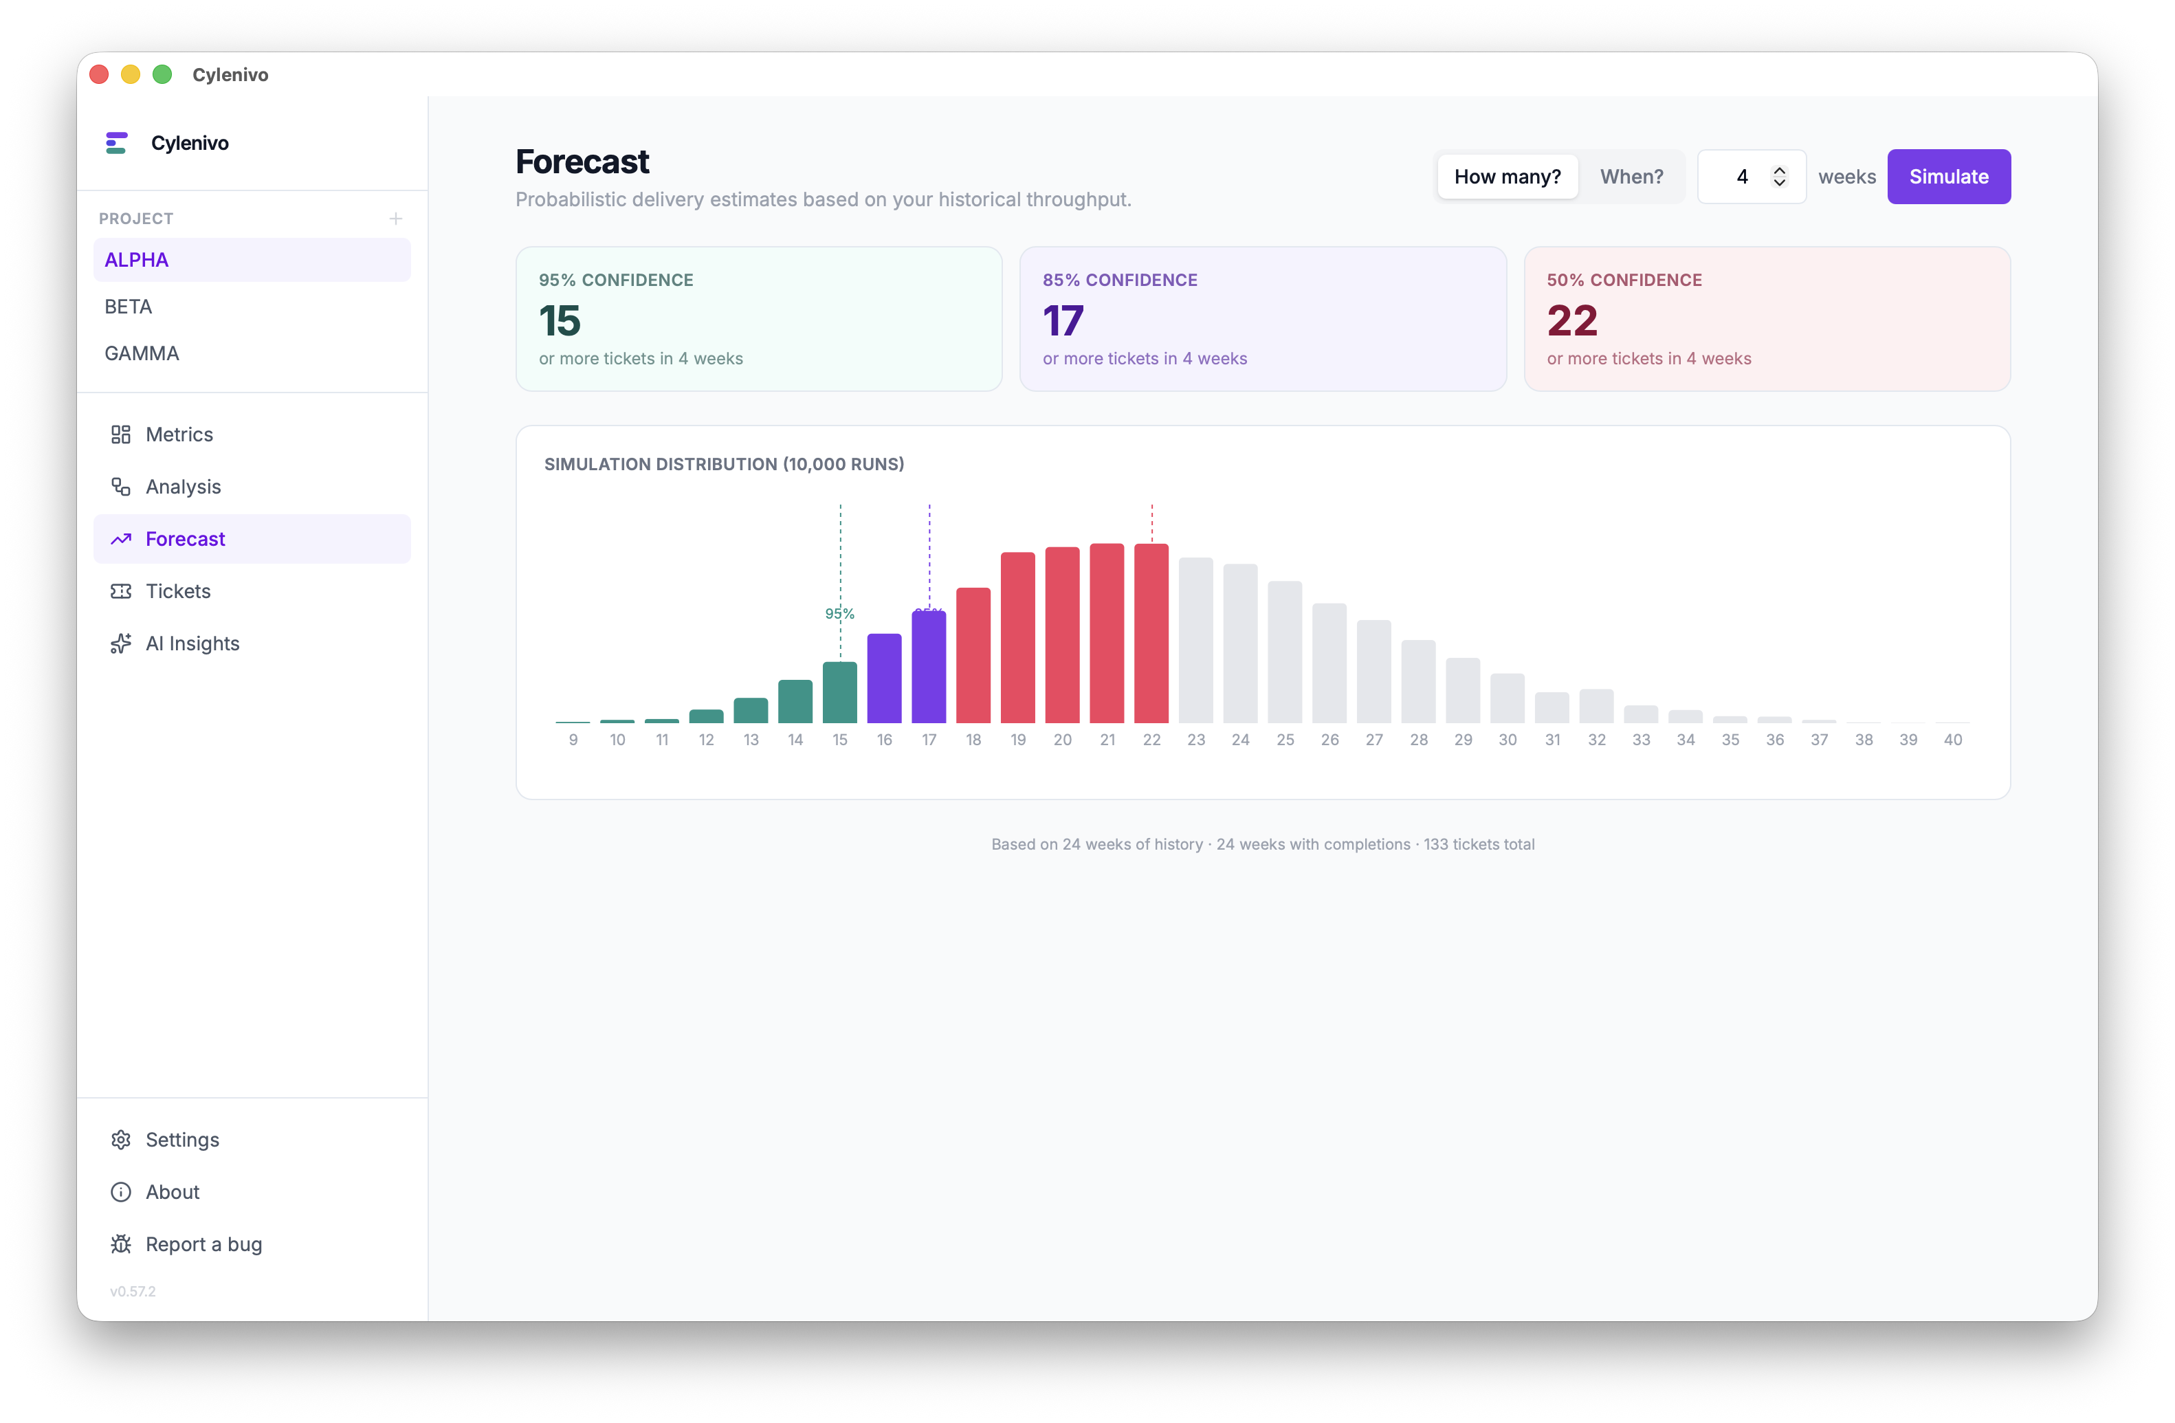This screenshot has height=1423, width=2175.
Task: Click the About info icon
Action: coord(122,1192)
